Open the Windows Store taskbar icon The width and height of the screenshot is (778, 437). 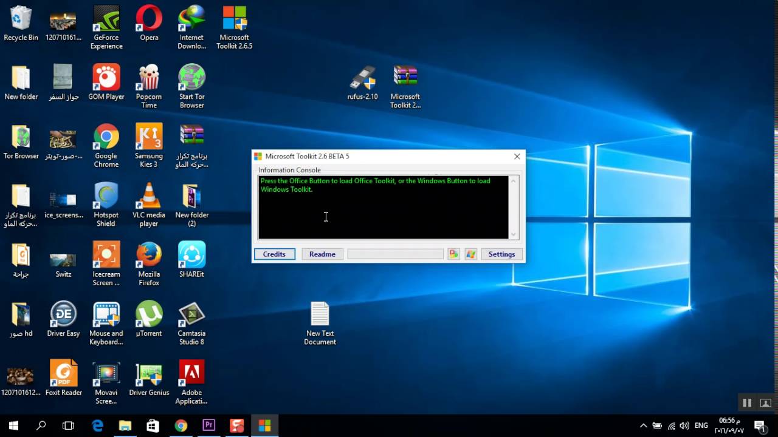tap(153, 425)
